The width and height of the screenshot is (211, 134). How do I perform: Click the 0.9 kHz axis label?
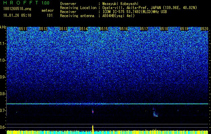coord(3,77)
